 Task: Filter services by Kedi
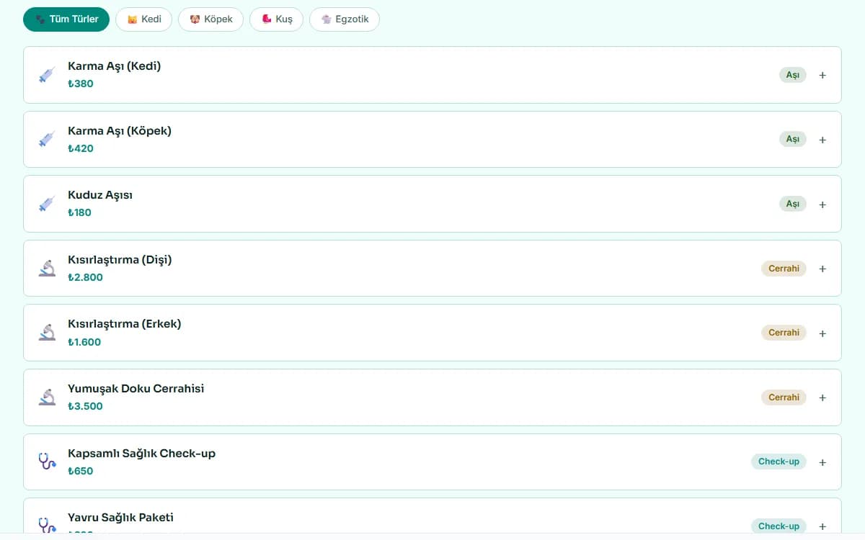tap(143, 19)
